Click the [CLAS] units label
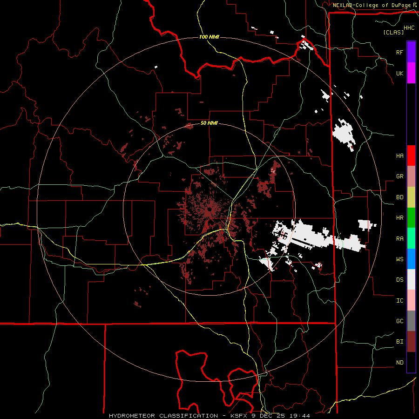This screenshot has width=419, height=419. 393,32
